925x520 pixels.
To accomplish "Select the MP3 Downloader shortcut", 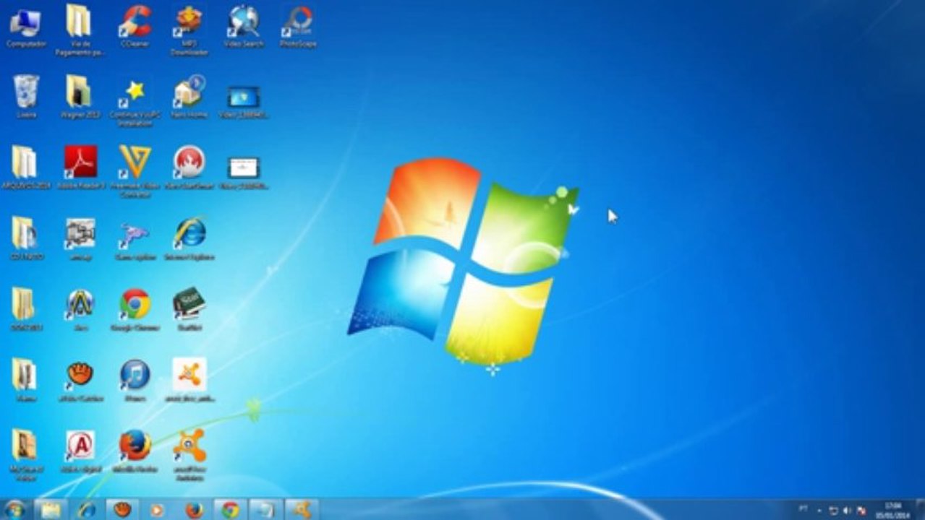I will [189, 30].
